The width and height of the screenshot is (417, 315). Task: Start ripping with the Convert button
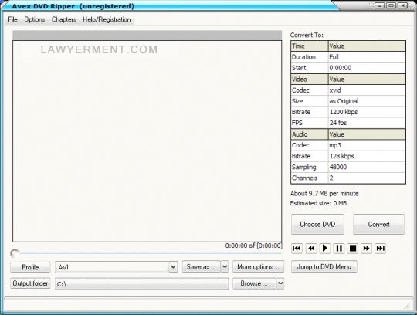[378, 225]
